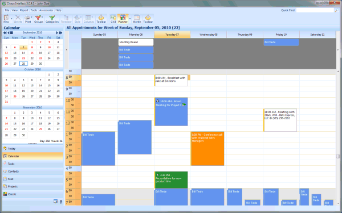Click the Style toolbar icon
The height and width of the screenshot is (213, 342).
point(77,19)
